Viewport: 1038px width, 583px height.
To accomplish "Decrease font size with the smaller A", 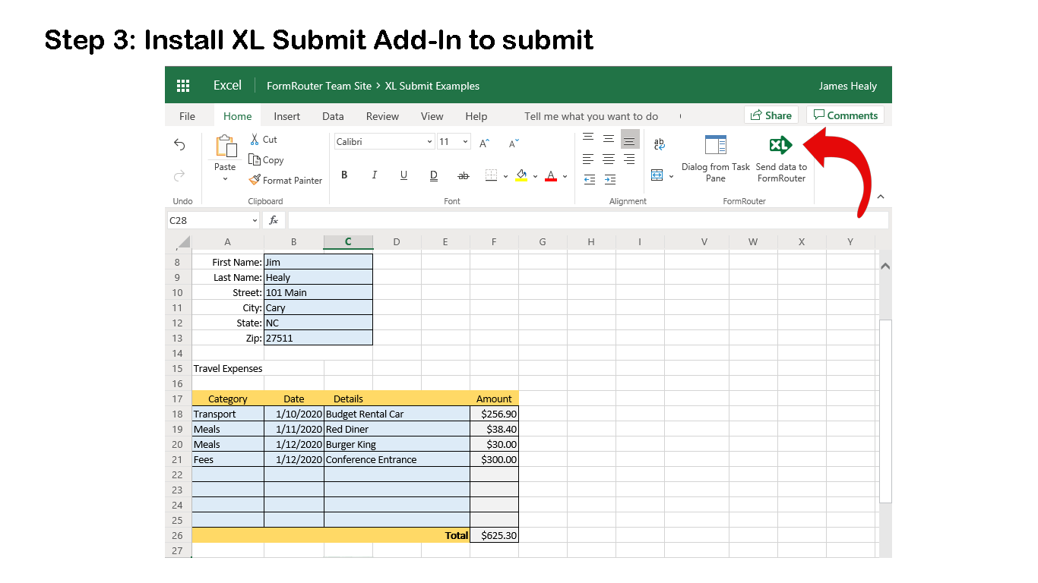I will point(514,142).
